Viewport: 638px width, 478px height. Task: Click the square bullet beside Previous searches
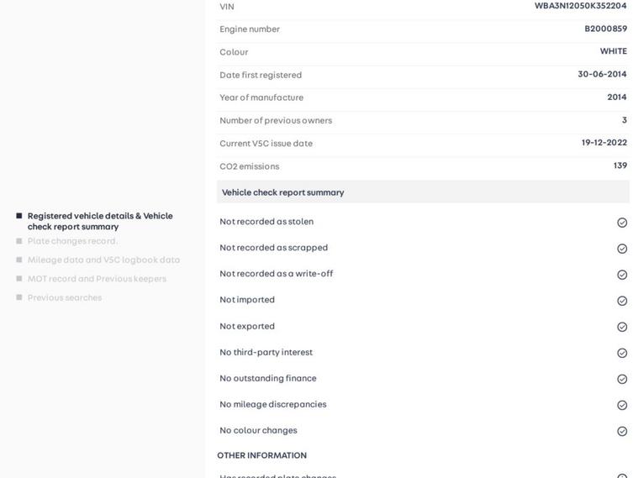[19, 297]
